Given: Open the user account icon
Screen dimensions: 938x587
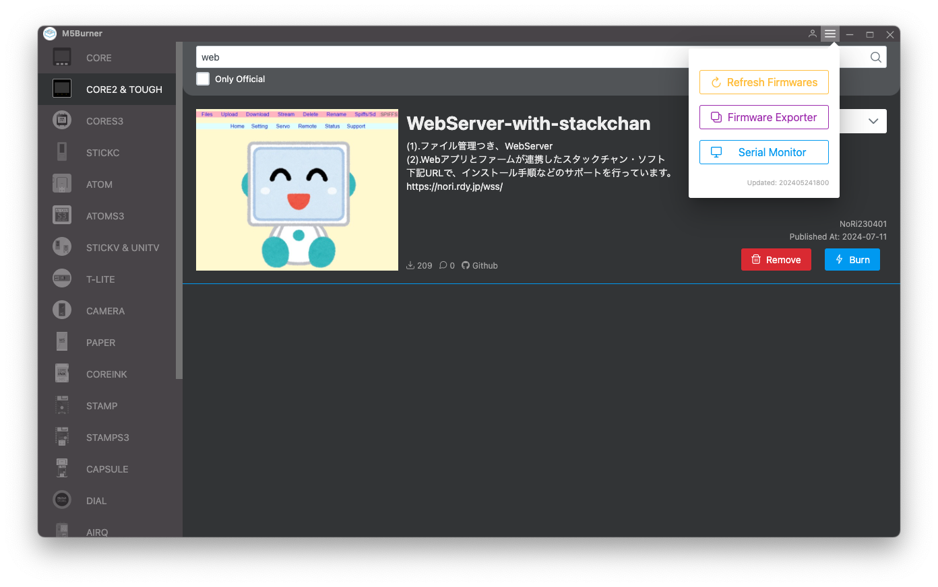Looking at the screenshot, I should pos(813,34).
